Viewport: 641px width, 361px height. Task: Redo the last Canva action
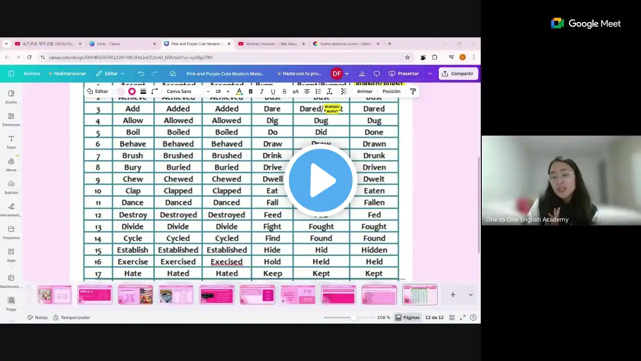(x=155, y=73)
